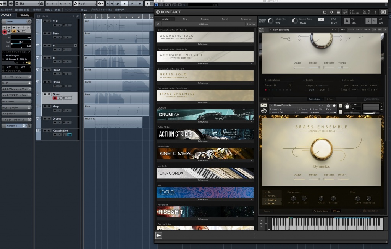Click the 17-32 channel page button
The image size is (391, 249).
click(x=351, y=30)
